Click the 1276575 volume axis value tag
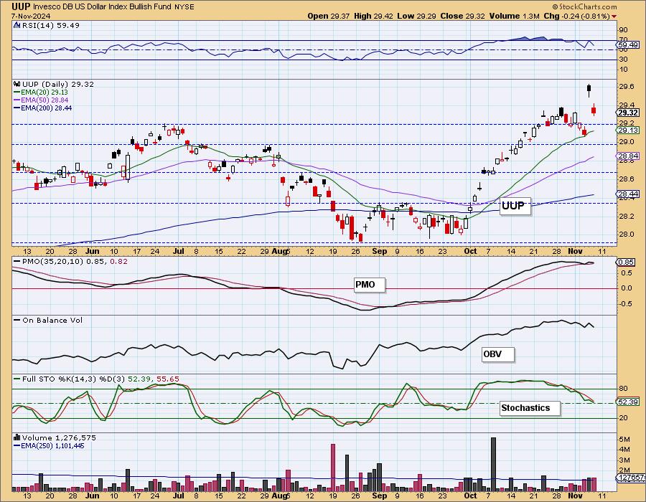The height and width of the screenshot is (502, 646). [x=631, y=478]
